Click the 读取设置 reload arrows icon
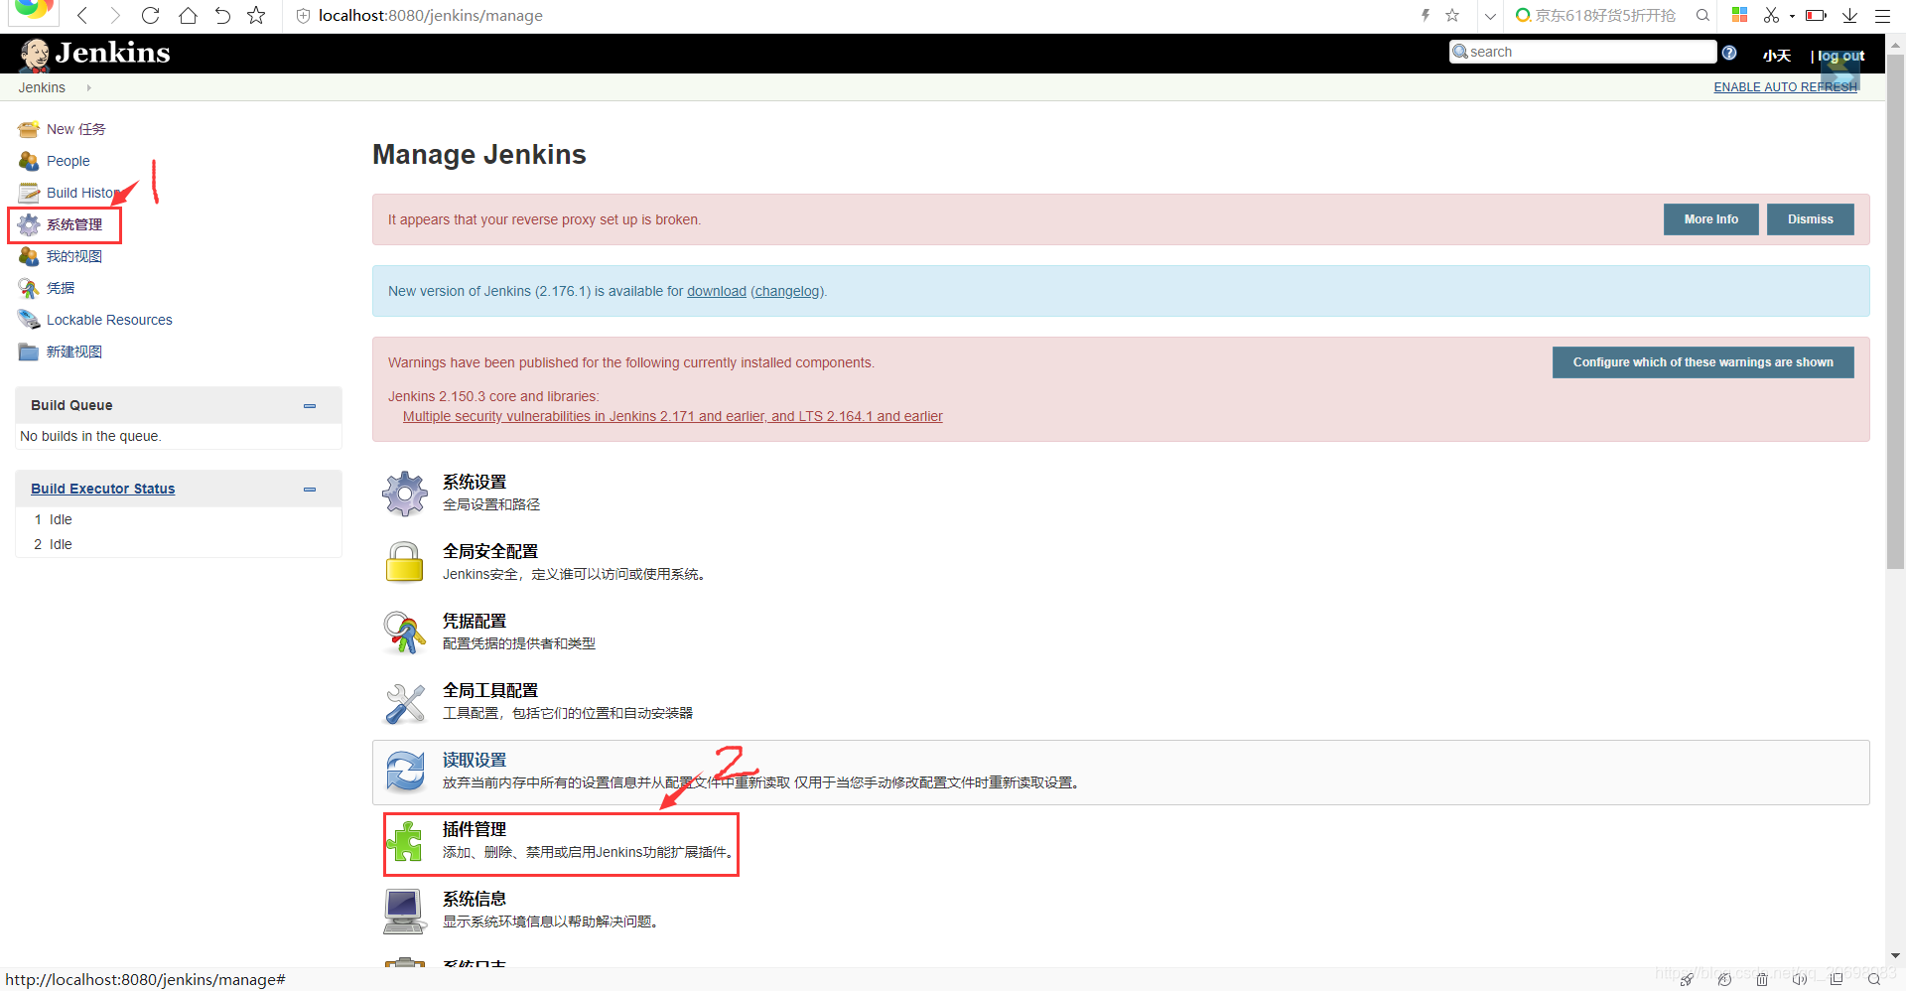The height and width of the screenshot is (991, 1906). pos(405,772)
